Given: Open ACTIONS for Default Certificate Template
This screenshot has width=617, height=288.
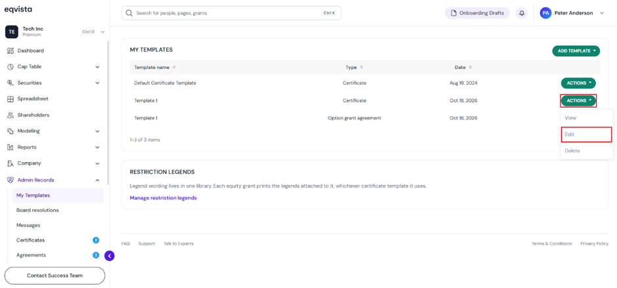Looking at the screenshot, I should pos(578,83).
